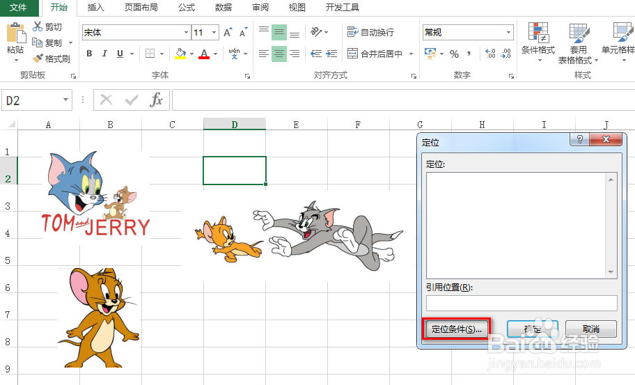Open the font color dropdown arrow

click(x=215, y=54)
